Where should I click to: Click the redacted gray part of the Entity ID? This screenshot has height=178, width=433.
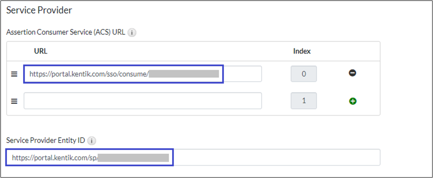tap(133, 157)
